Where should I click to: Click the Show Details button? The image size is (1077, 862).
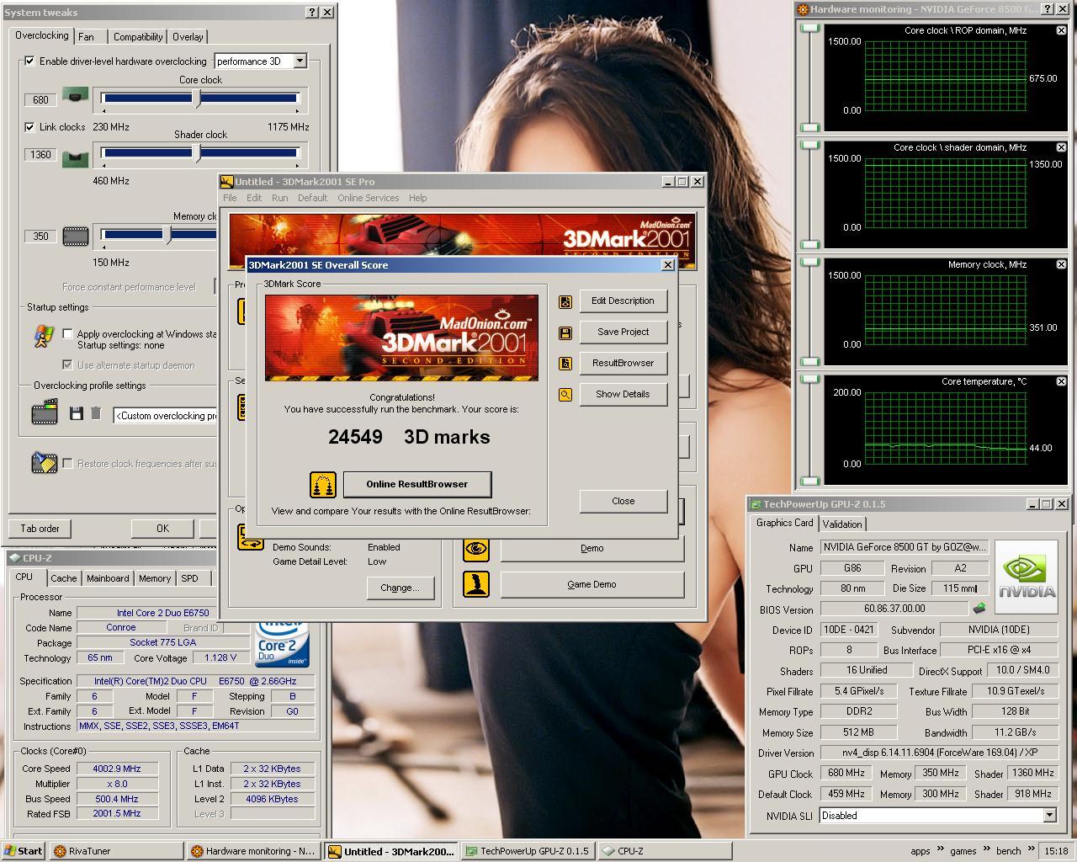pos(623,395)
